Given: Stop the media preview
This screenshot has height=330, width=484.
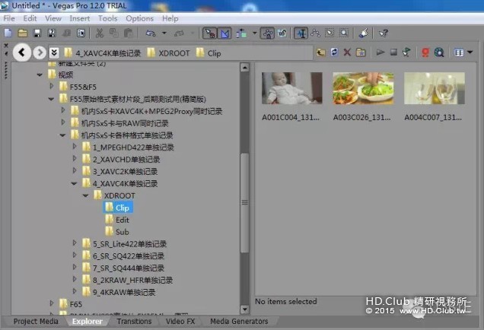Looking at the screenshot, I should point(393,52).
